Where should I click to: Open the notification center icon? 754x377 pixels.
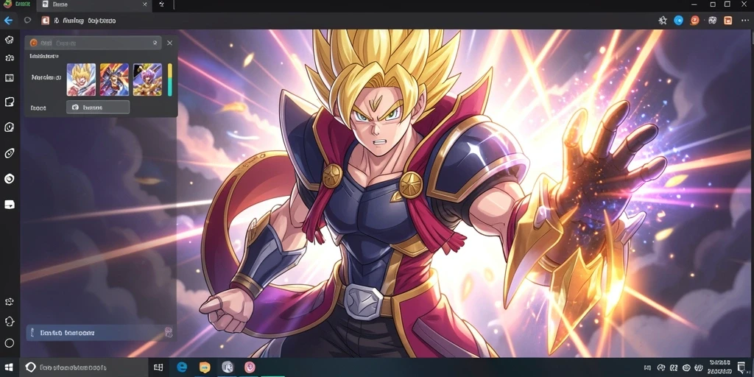point(741,367)
